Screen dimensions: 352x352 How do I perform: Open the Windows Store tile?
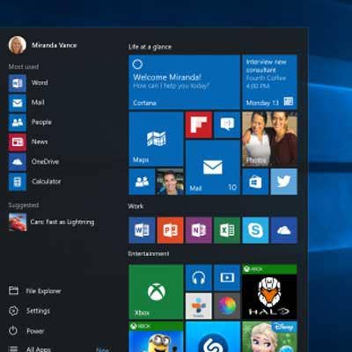255,181
